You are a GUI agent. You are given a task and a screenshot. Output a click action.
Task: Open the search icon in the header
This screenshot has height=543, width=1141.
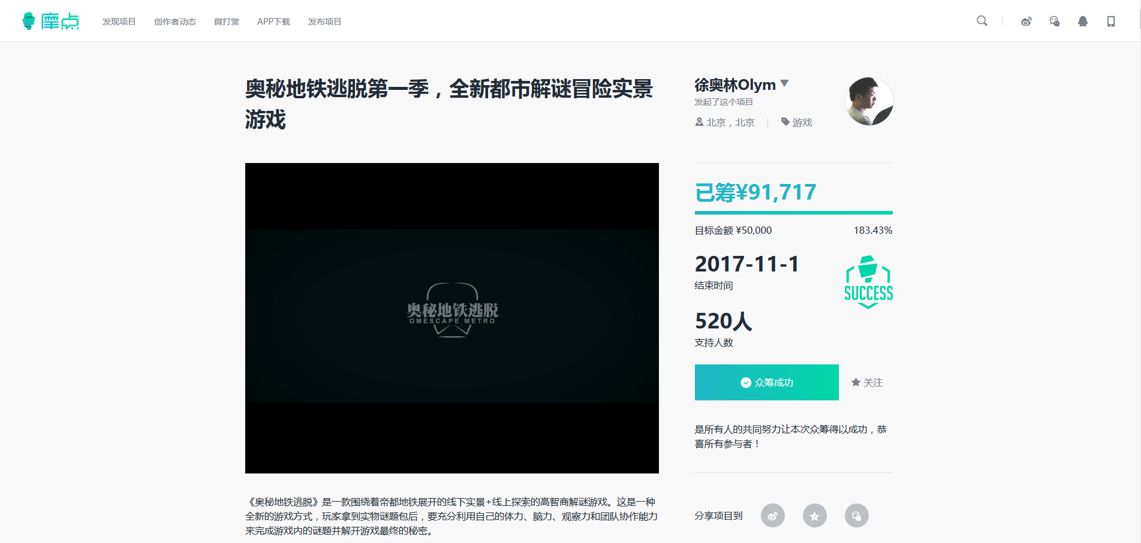pyautogui.click(x=982, y=20)
